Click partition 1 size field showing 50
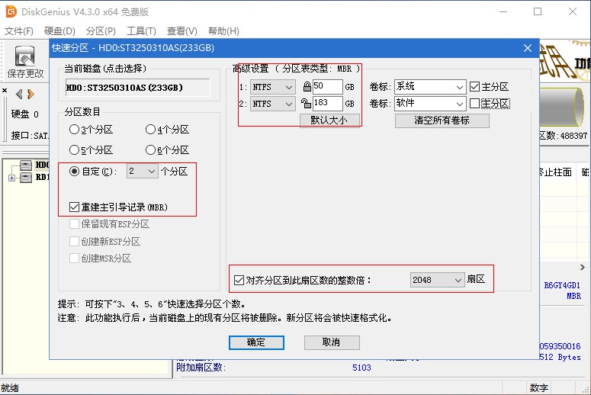This screenshot has height=395, width=591. [x=328, y=87]
